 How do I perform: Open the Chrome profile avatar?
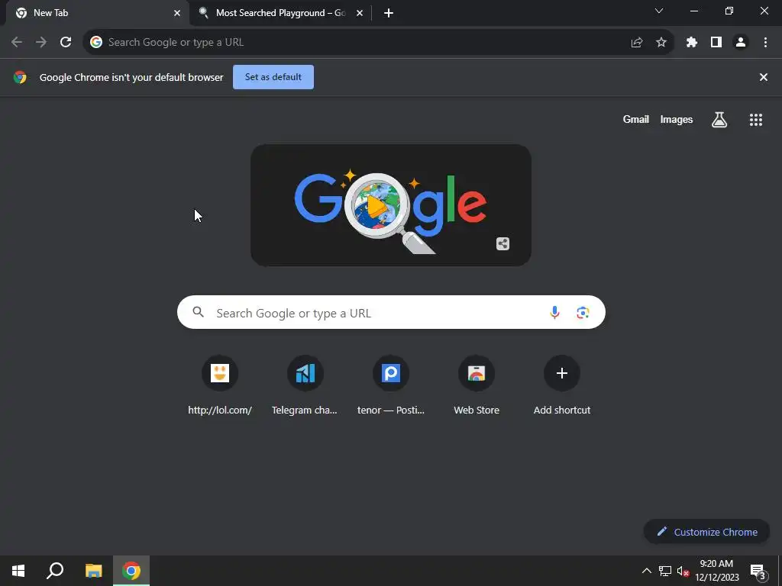click(741, 43)
